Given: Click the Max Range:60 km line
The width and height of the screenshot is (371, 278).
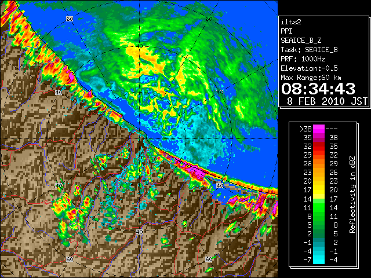Looking at the screenshot, I should pyautogui.click(x=311, y=78).
